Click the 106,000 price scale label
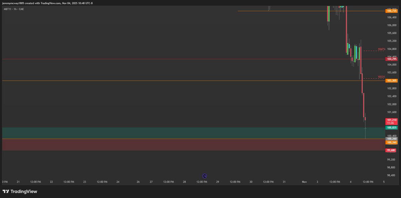 click(391, 25)
